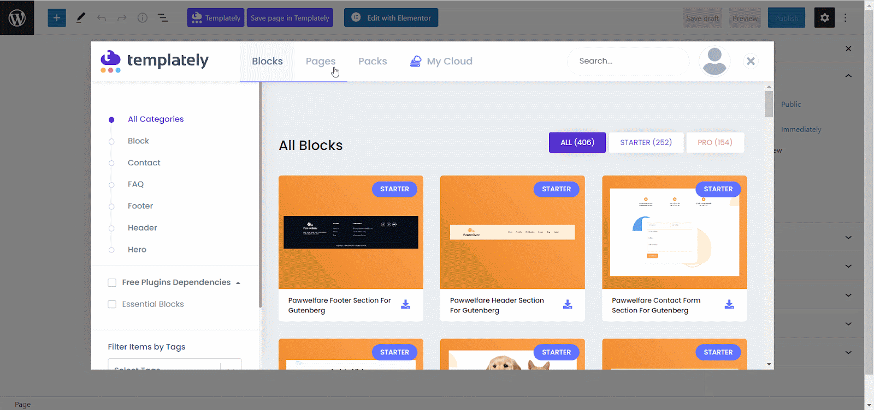The width and height of the screenshot is (874, 410).
Task: Click the Save draft button
Action: pos(702,18)
